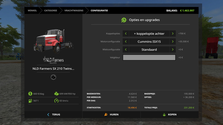Click the engine badge icon under truck name
The image size is (223, 125).
(53, 77)
